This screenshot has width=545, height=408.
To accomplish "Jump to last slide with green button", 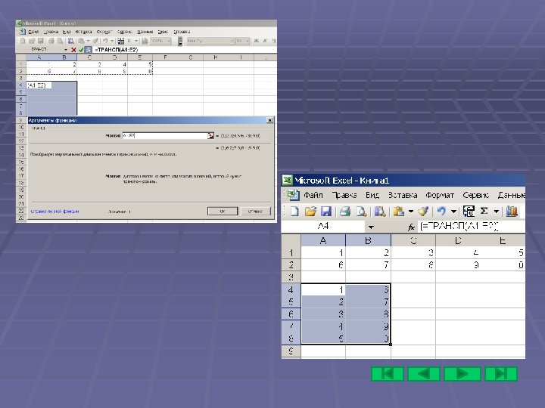I will click(x=501, y=374).
